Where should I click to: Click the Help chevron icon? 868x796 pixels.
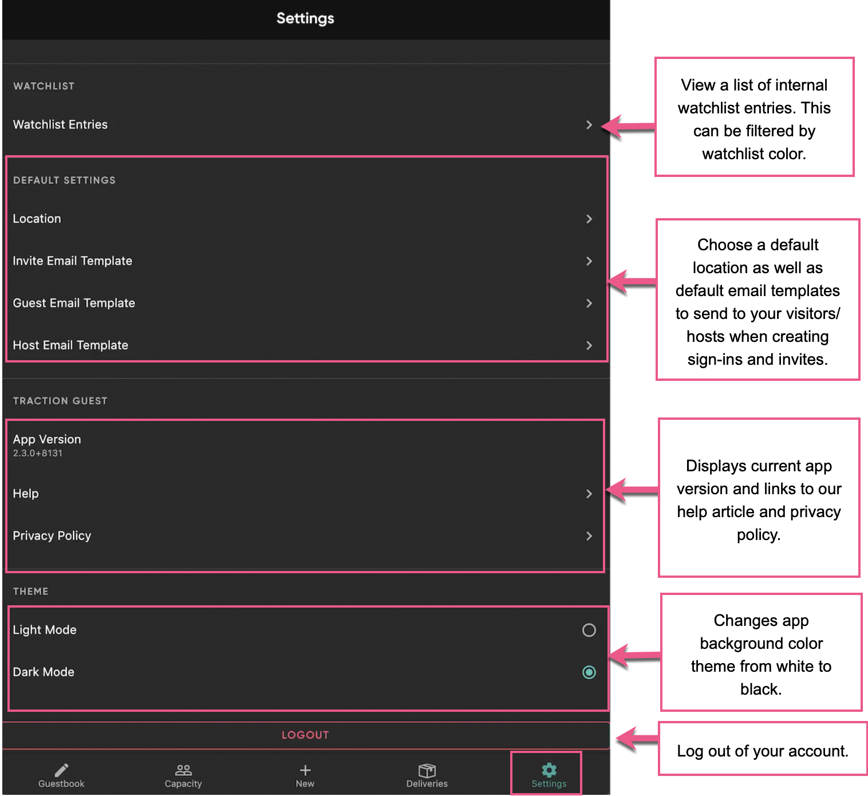click(x=589, y=494)
